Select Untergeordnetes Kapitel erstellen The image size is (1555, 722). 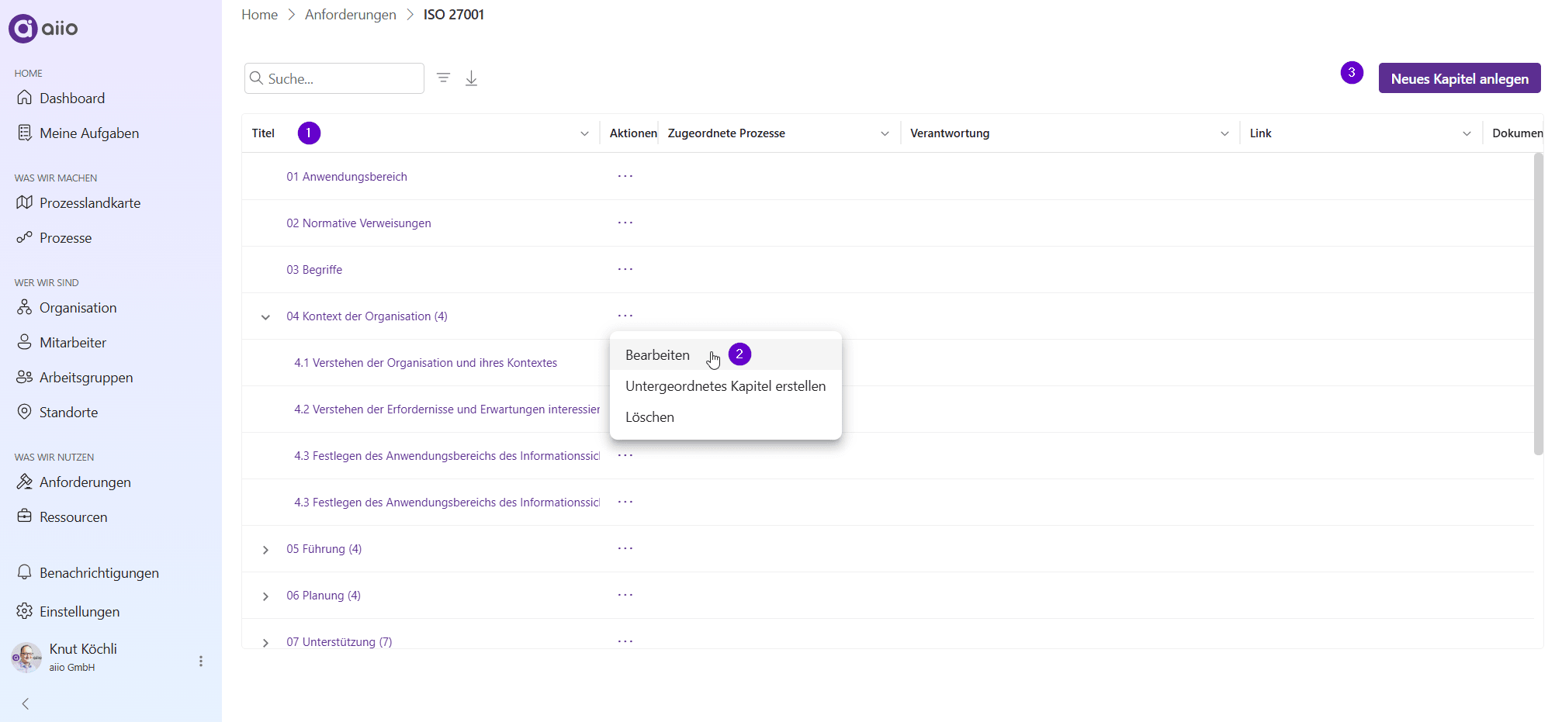tap(726, 385)
